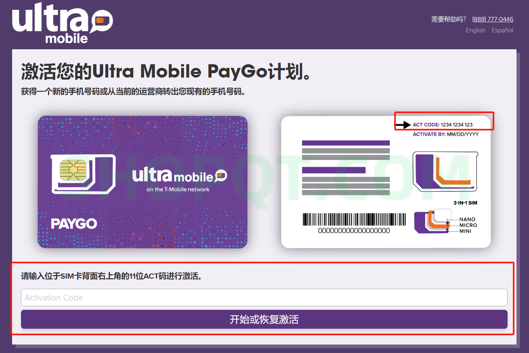Screen dimensions: 529x353
Task: Click the 激活您的Ultra Mobile PayGo计划 heading
Action: (x=166, y=71)
